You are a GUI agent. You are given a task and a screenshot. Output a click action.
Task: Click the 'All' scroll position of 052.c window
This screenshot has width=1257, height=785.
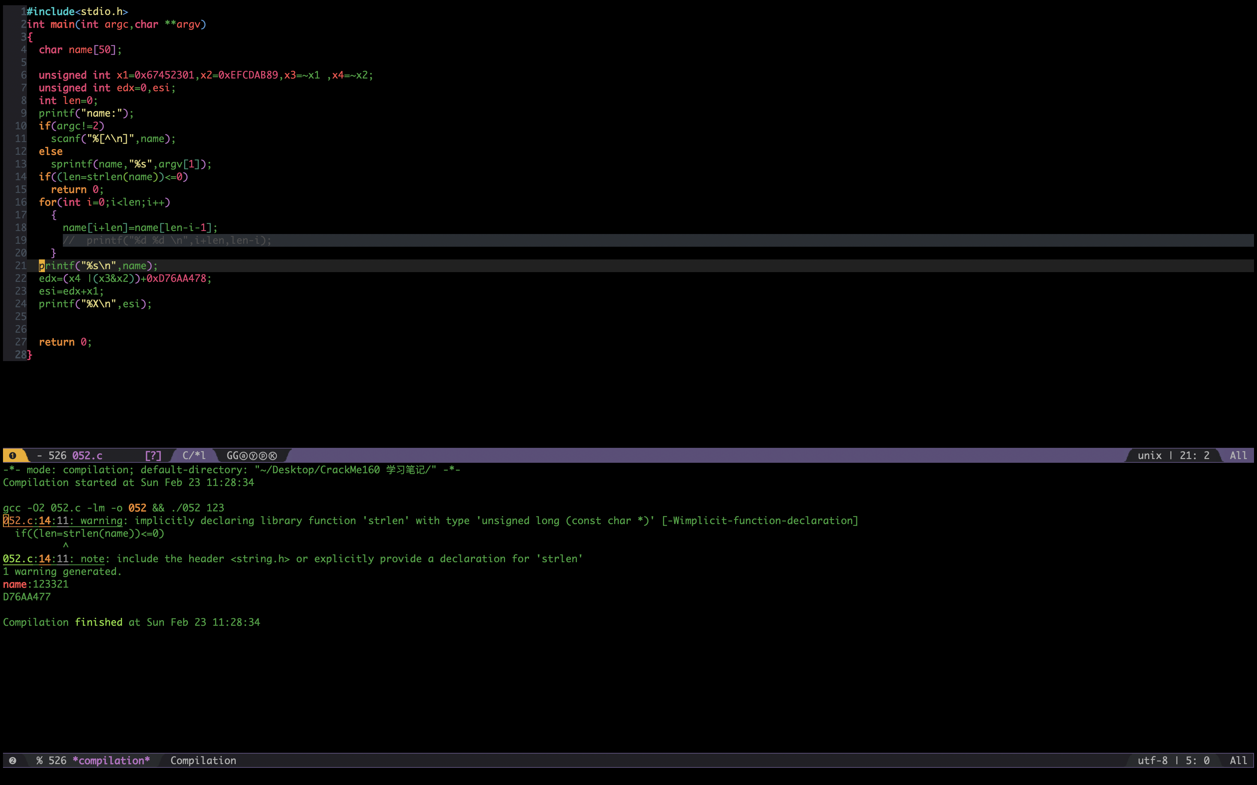click(x=1238, y=455)
